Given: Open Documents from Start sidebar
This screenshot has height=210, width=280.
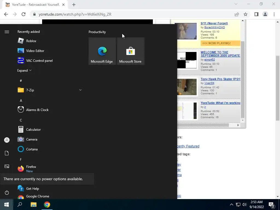Looking at the screenshot, I should [7, 153].
